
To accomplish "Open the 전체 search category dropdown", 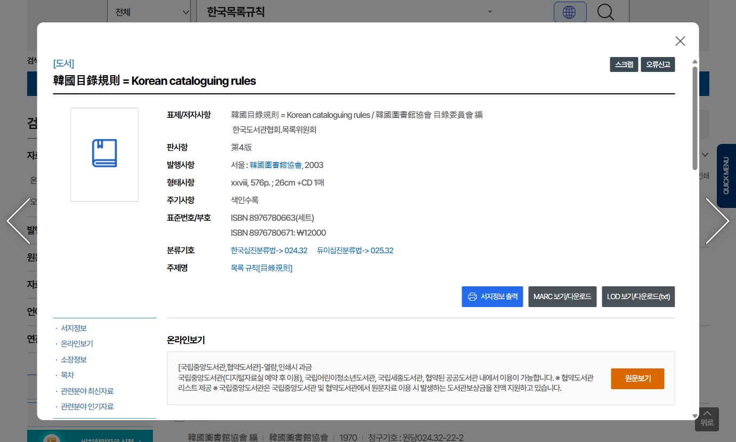I will [x=151, y=12].
